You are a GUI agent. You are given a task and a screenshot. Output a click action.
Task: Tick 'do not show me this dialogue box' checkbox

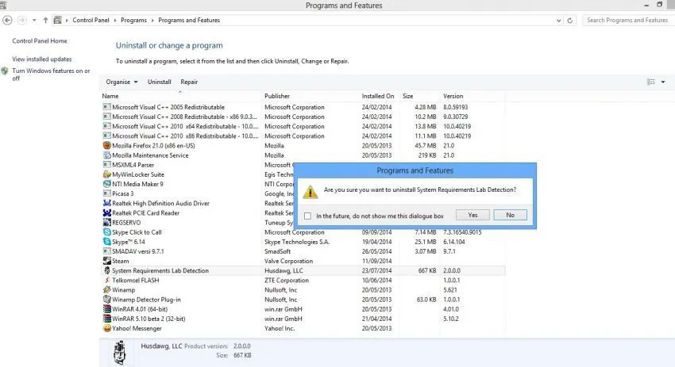[307, 216]
